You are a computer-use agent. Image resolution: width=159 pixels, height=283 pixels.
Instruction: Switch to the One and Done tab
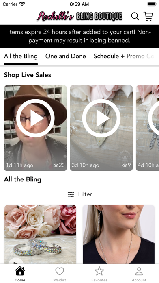(66, 56)
